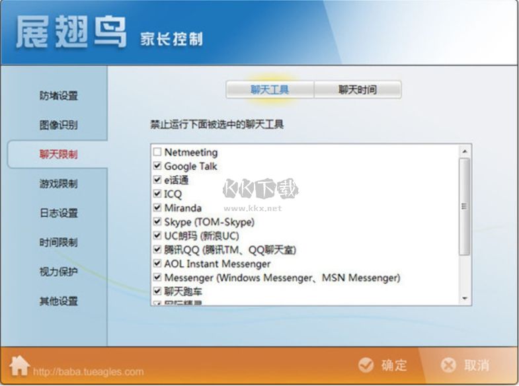Viewport: 519px width, 386px height.
Task: Open the baba.tueagles.com link
Action: point(89,371)
